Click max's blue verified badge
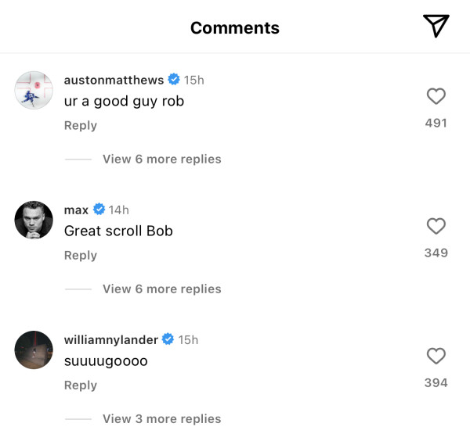This screenshot has height=441, width=470. point(99,210)
